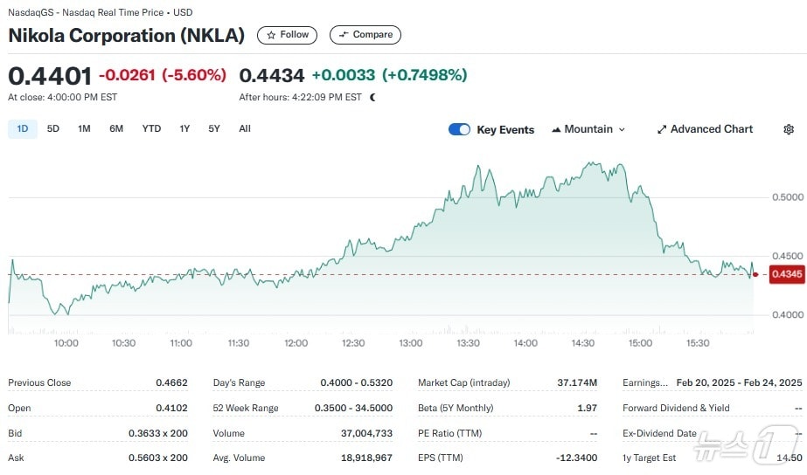The width and height of the screenshot is (807, 475).
Task: Click the star icon in Follow button
Action: click(271, 35)
